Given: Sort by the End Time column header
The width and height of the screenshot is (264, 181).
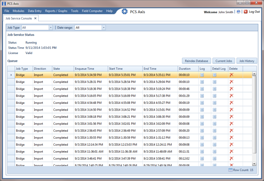Looking at the screenshot, I should pos(160,69).
